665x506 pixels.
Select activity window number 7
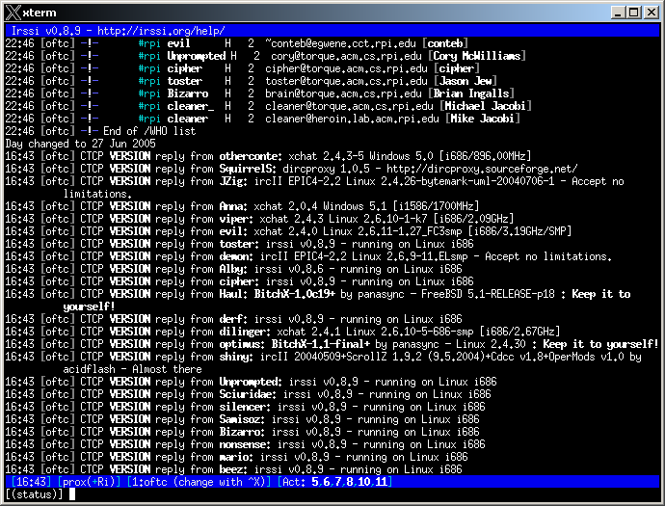tap(338, 482)
